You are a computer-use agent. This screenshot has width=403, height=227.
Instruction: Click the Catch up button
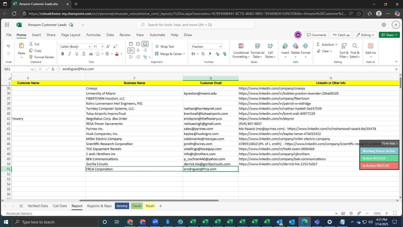point(341,35)
